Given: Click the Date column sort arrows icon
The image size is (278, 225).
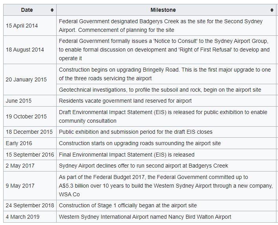Looking at the screenshot, I should [x=52, y=10].
